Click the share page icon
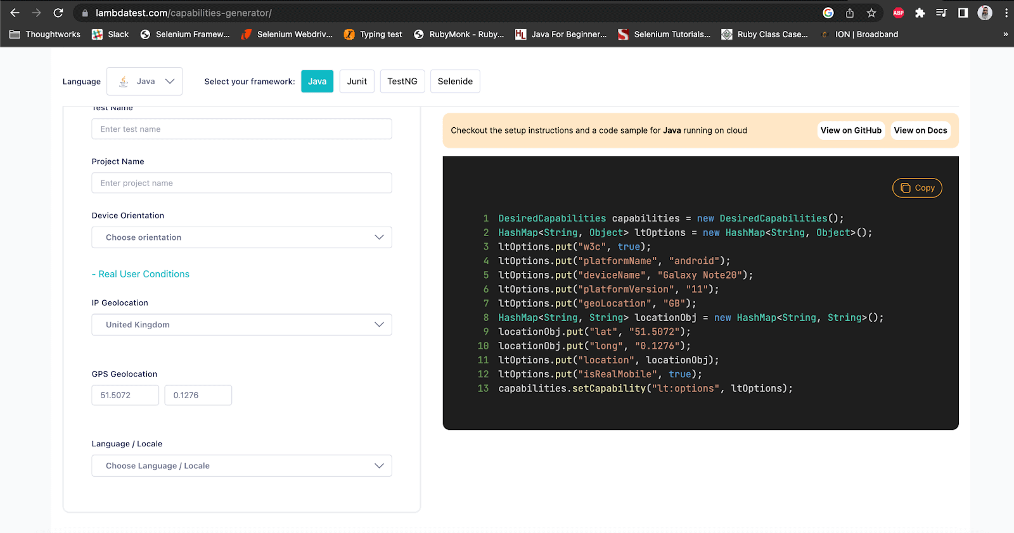This screenshot has height=533, width=1014. [x=850, y=13]
